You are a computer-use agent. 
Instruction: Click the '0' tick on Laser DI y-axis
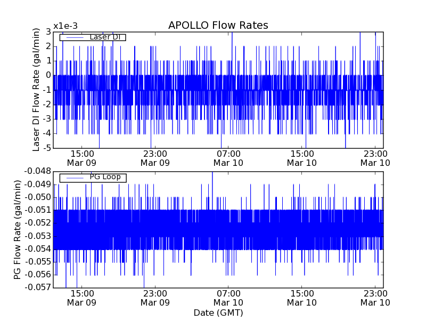pos(48,75)
